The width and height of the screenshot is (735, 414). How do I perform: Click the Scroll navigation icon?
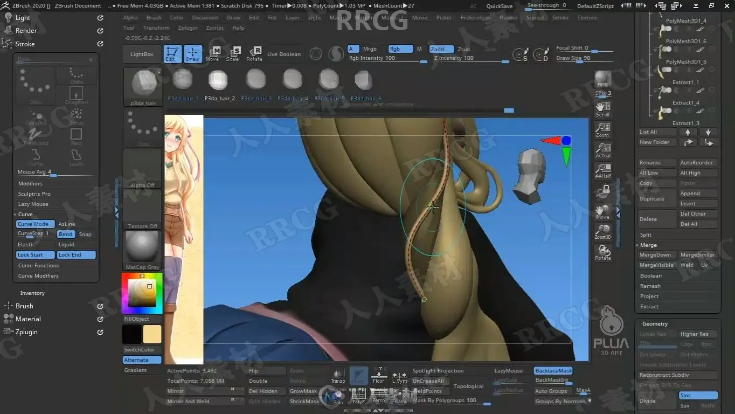point(603,109)
